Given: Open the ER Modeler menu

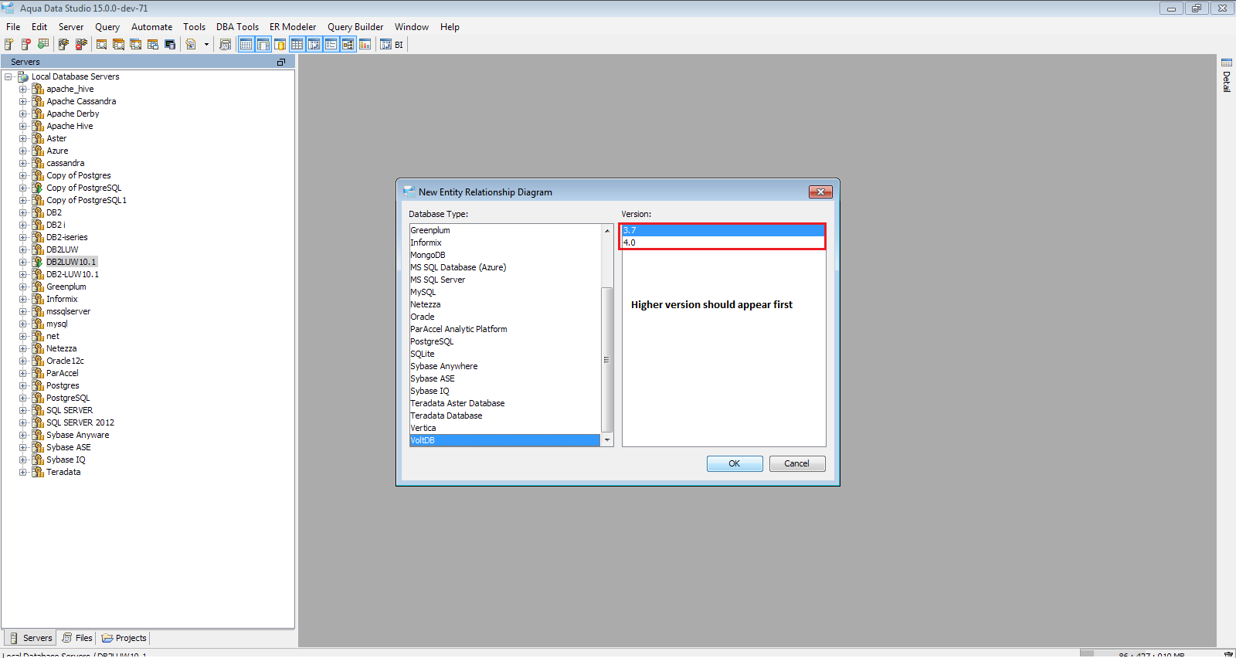Looking at the screenshot, I should pyautogui.click(x=293, y=27).
